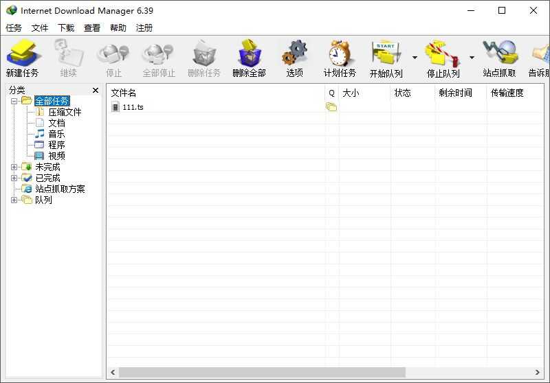Open the dropdown arrow beside 停止队列
Image resolution: width=550 pixels, height=383 pixels.
[x=472, y=58]
